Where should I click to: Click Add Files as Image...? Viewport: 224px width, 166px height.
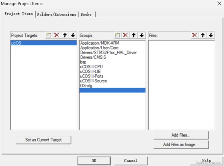[x=181, y=145]
